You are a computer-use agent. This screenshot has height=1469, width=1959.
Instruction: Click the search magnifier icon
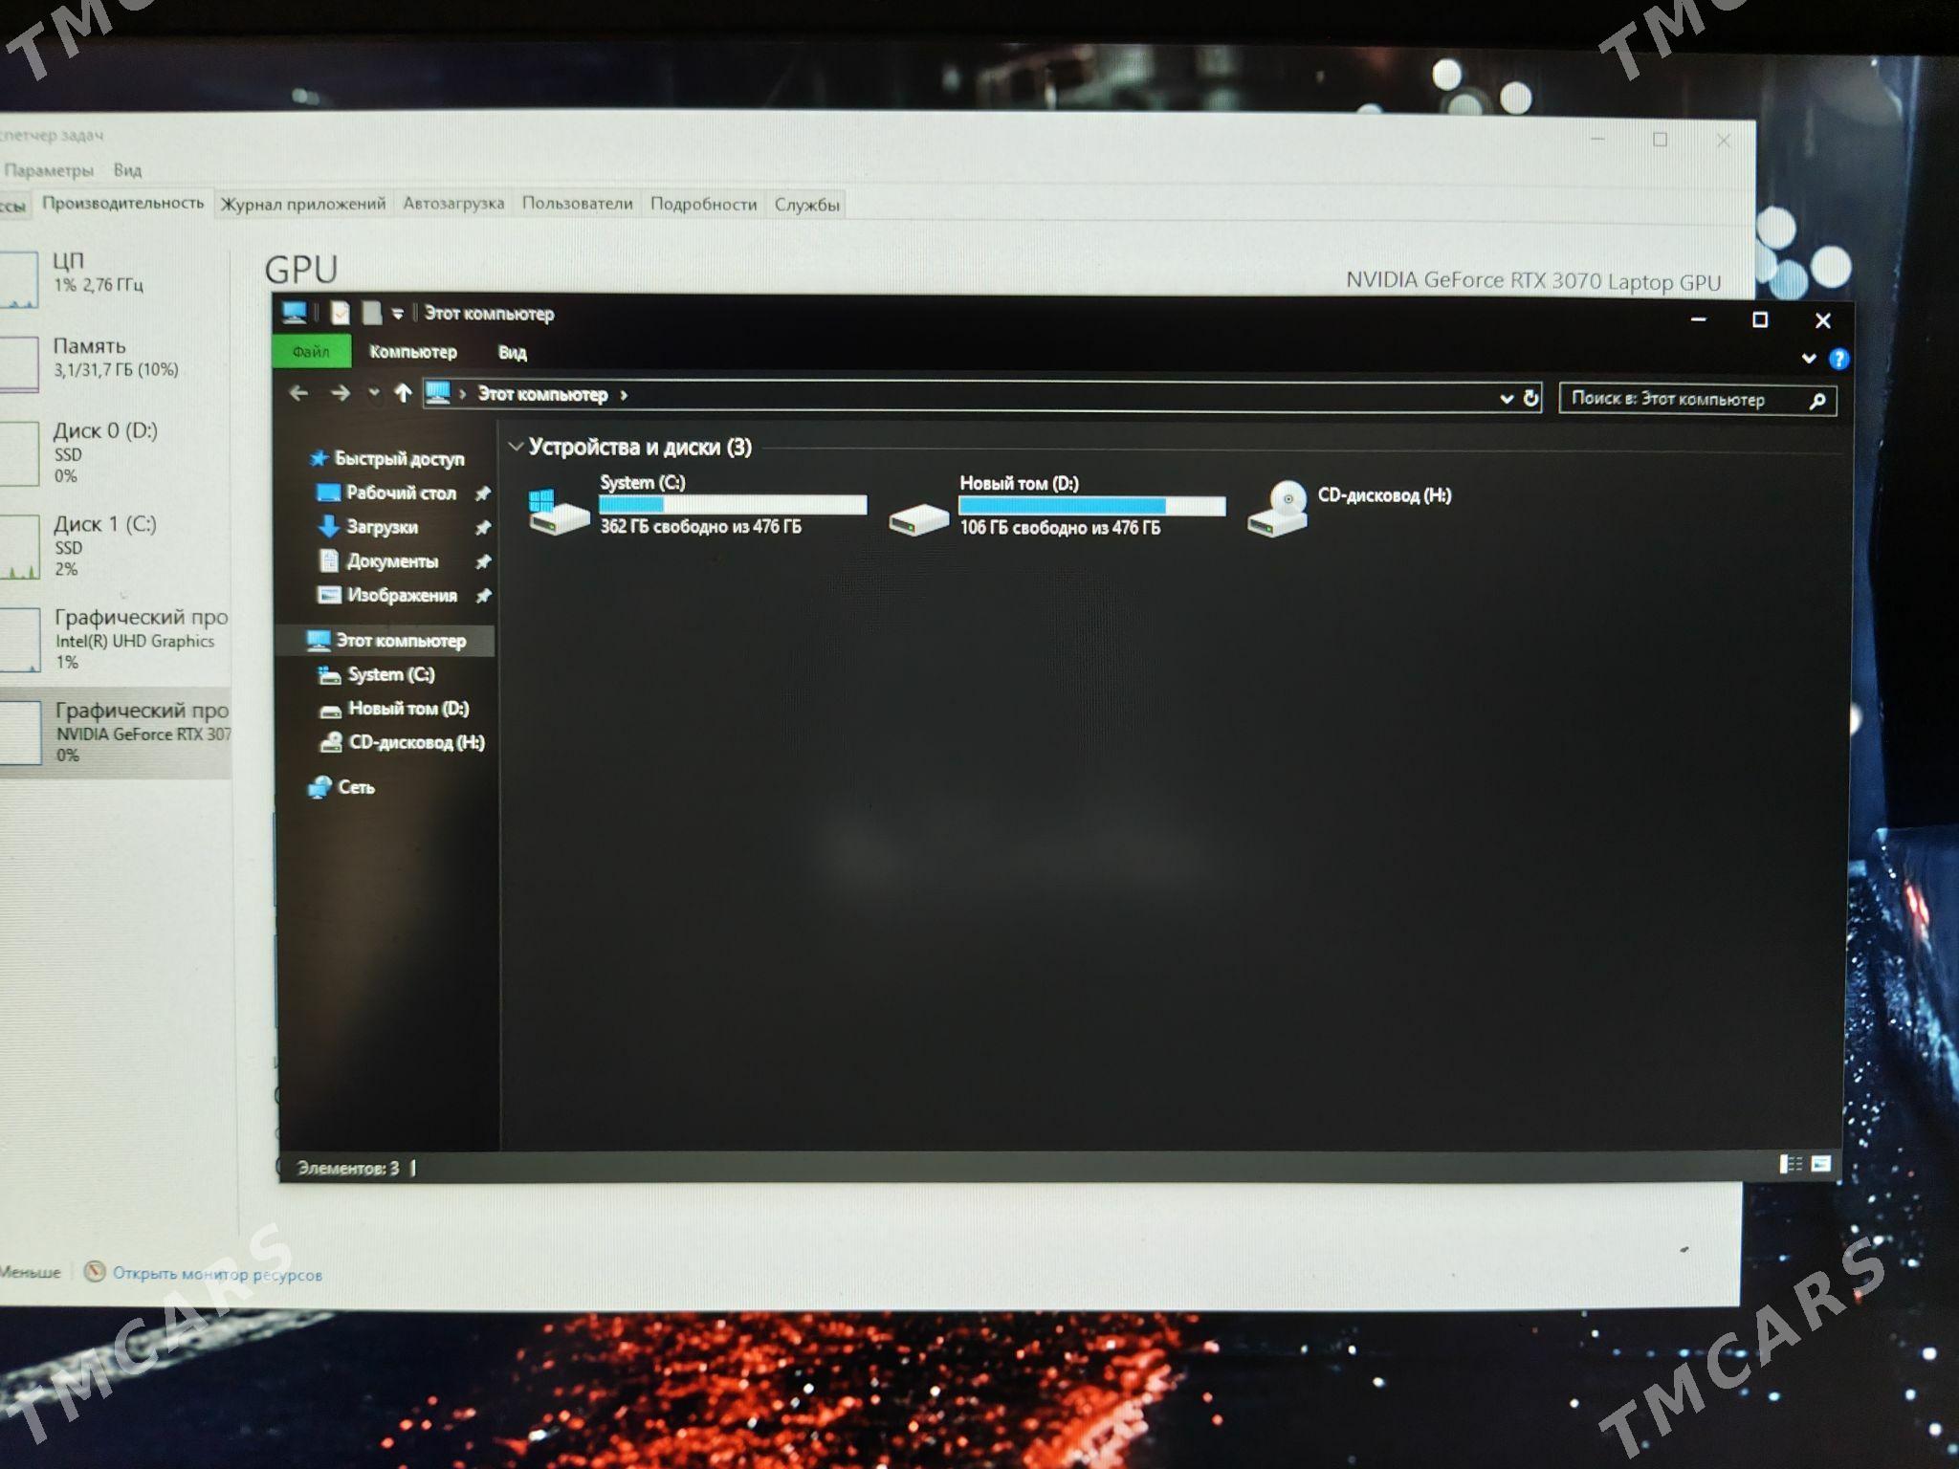click(1817, 401)
